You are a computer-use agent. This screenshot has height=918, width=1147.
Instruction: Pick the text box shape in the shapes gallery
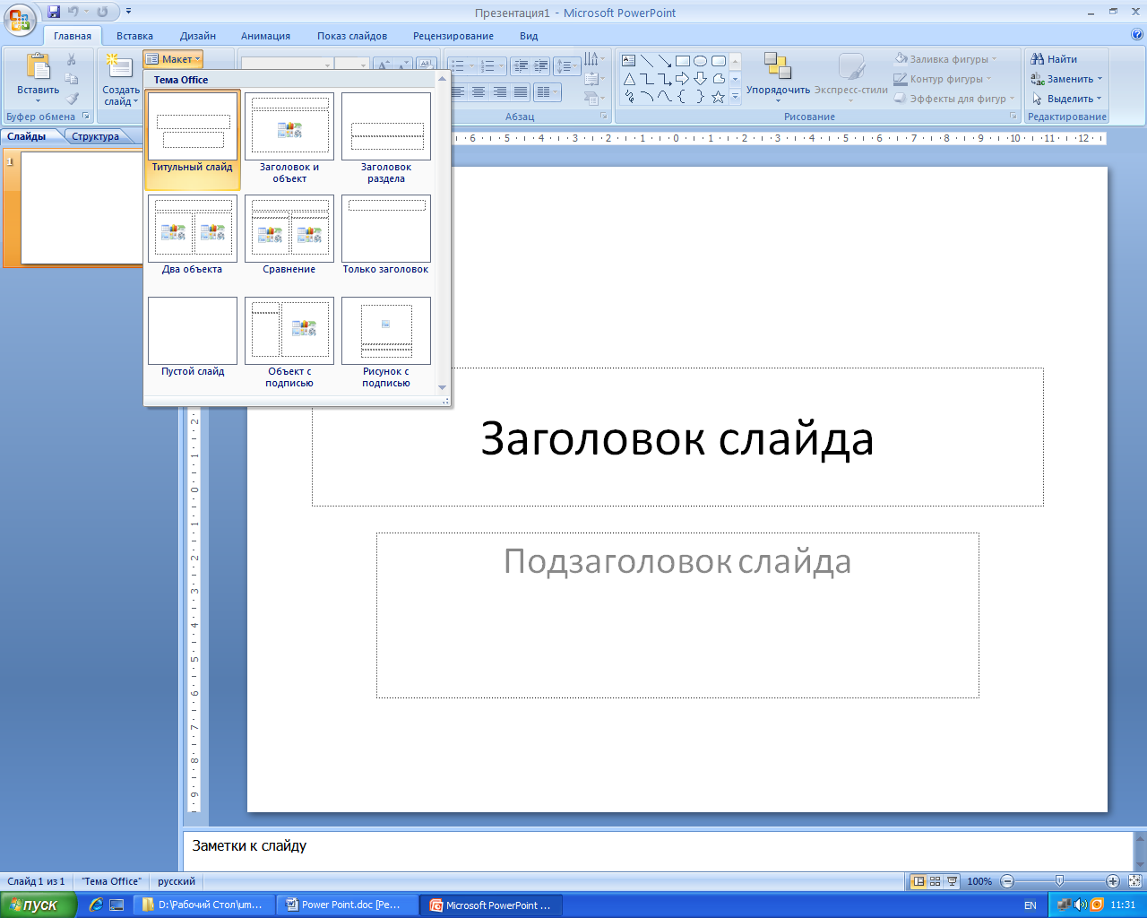click(x=629, y=61)
